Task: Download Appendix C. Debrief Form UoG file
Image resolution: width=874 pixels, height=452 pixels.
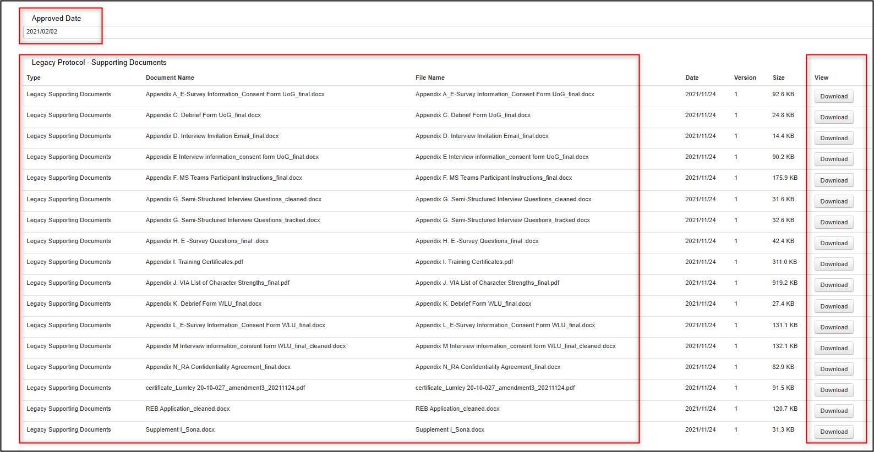Action: (834, 117)
